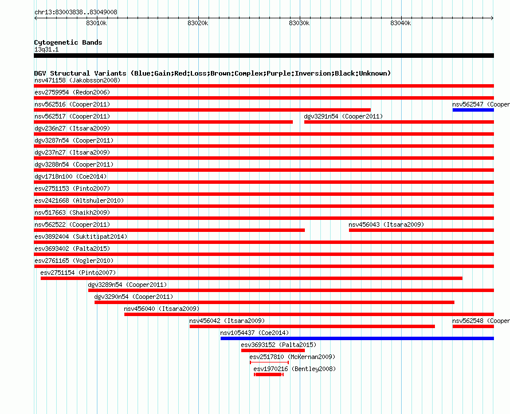Open the nsv562516 (Cooper2011) variant label
Screen dimensions: 510x414
(72, 104)
